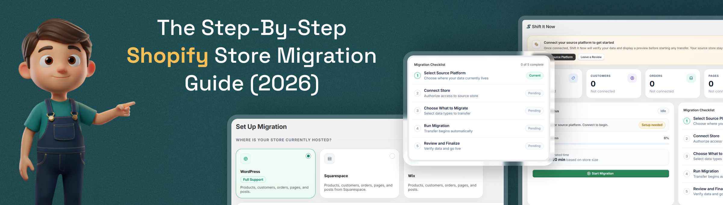Image resolution: width=723 pixels, height=205 pixels.
Task: Click the Leave a Review button
Action: tap(591, 57)
